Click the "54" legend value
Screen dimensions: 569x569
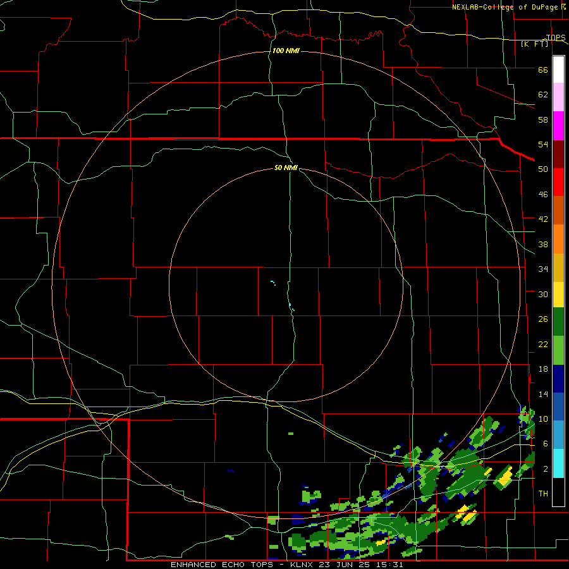(x=543, y=144)
